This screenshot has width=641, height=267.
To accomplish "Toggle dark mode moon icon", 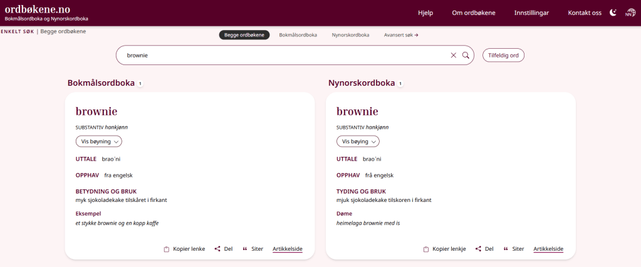I will point(613,13).
